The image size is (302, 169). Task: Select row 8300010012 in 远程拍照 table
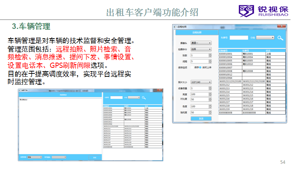click(252, 74)
